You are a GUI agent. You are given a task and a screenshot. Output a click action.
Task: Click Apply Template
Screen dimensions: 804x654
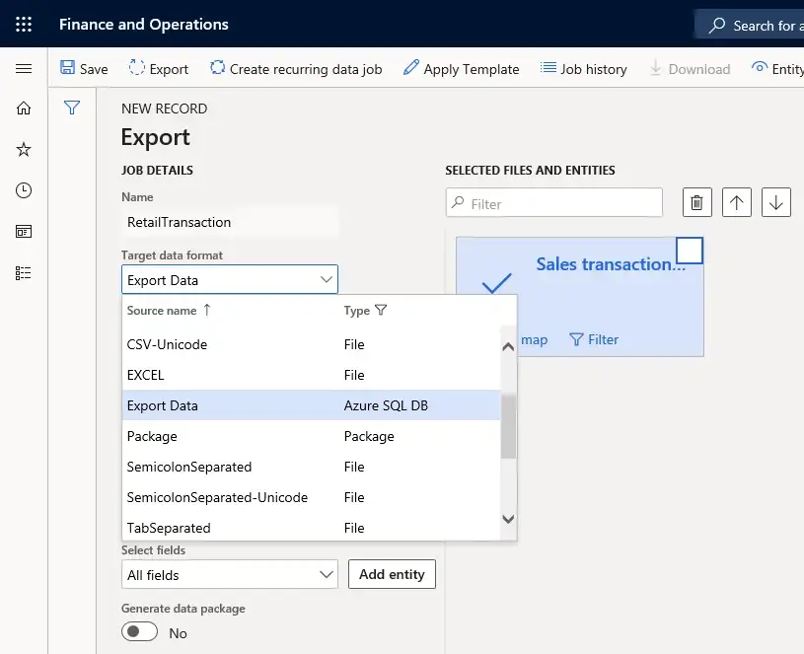click(461, 69)
